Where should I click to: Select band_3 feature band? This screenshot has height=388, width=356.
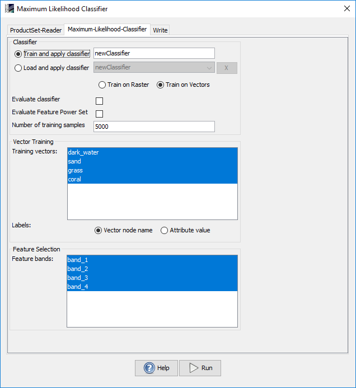[152, 278]
